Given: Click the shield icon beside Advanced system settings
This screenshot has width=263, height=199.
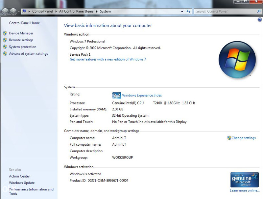Looking at the screenshot, I should pyautogui.click(x=5, y=54).
